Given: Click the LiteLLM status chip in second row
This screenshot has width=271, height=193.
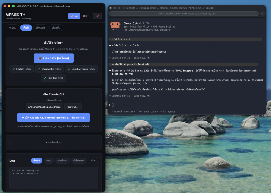Looking at the screenshot, I should [54, 78].
